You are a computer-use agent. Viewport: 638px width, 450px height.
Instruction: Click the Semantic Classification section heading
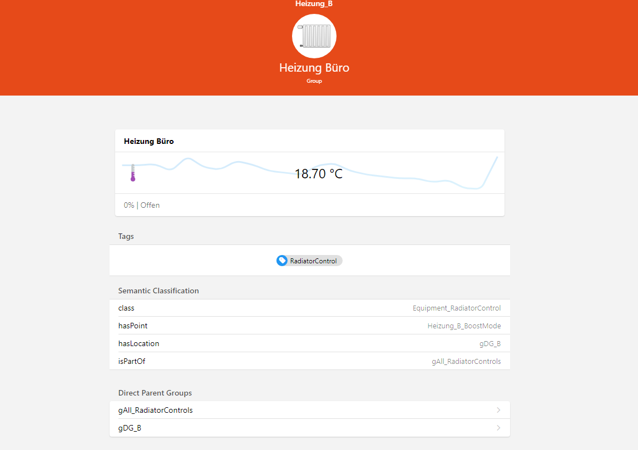coord(159,291)
